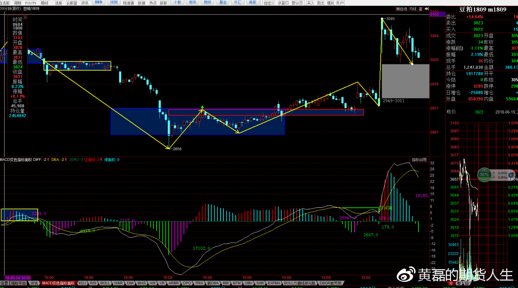Click 删自选 remove from watchlist
The image size is (518, 288).
coord(401,9)
